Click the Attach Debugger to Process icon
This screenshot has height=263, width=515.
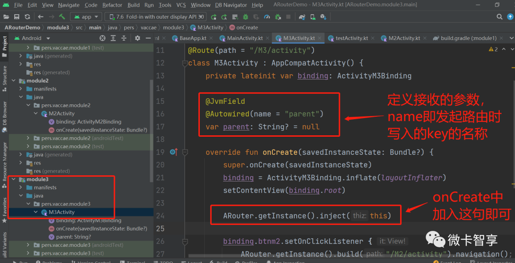coord(278,17)
